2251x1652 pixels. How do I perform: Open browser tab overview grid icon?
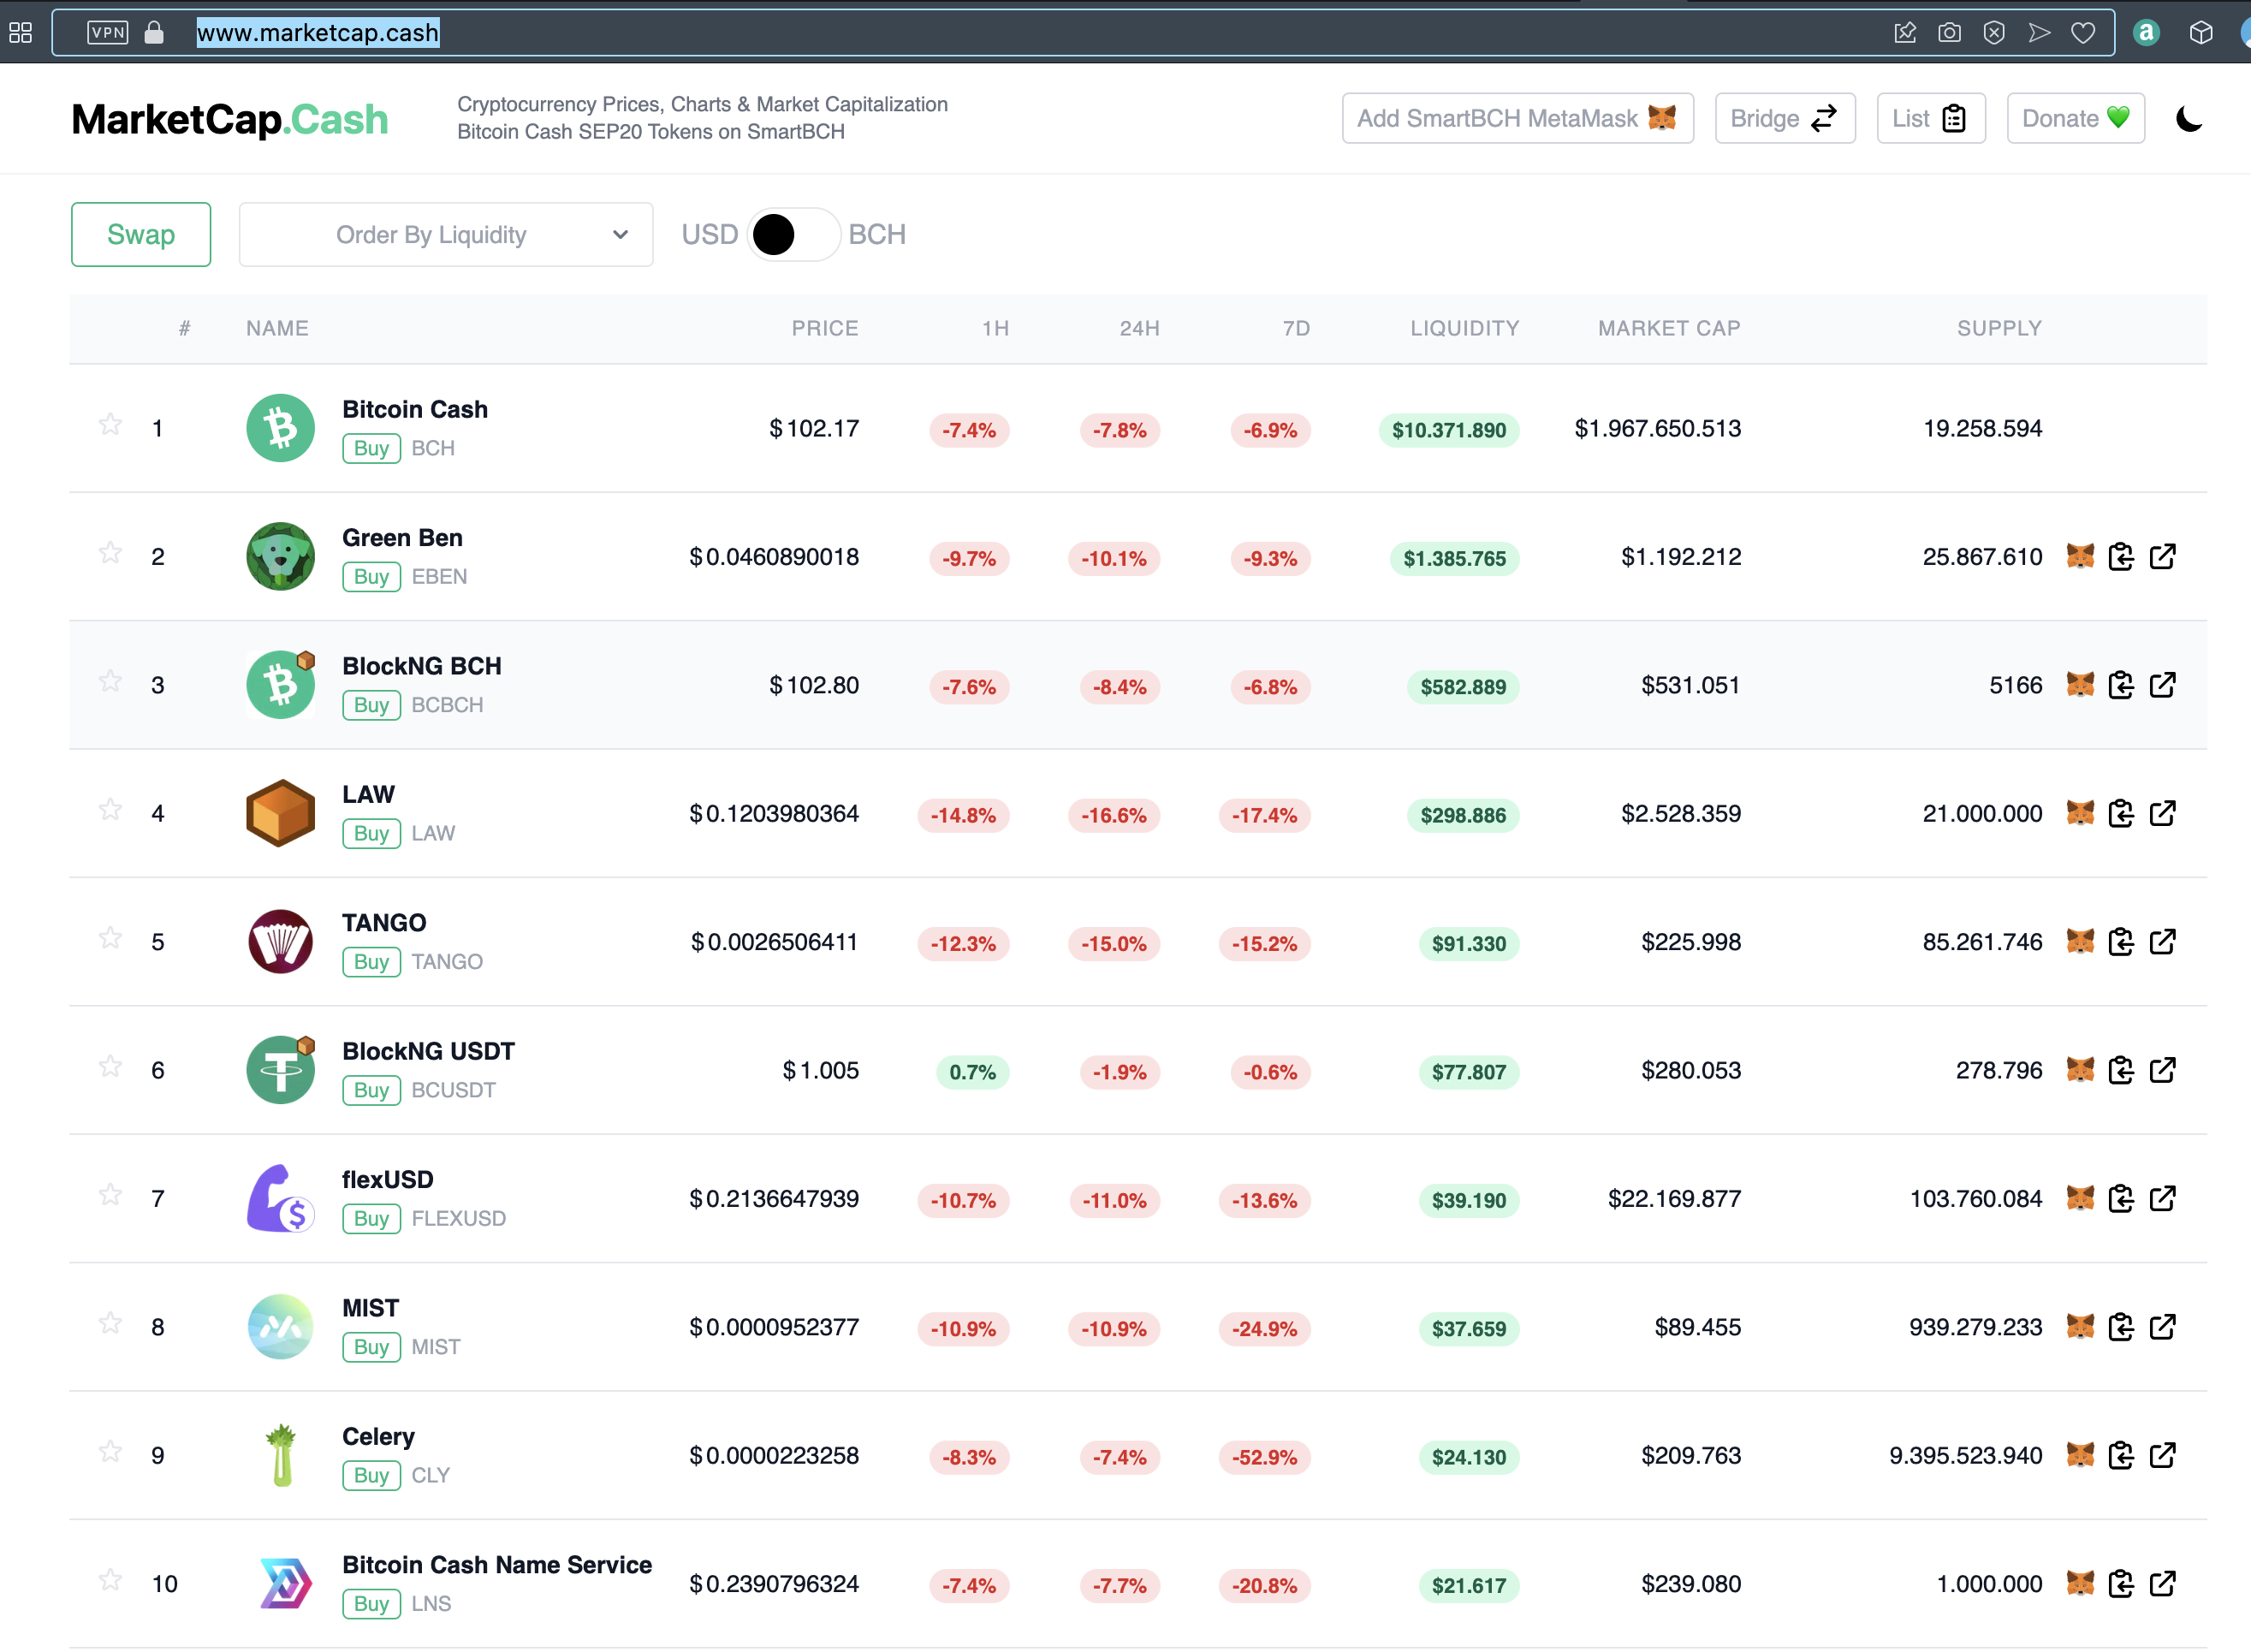point(21,33)
